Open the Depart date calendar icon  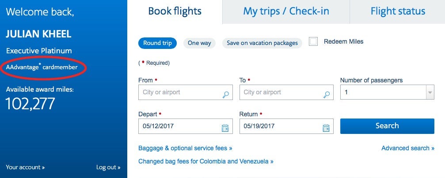point(225,128)
